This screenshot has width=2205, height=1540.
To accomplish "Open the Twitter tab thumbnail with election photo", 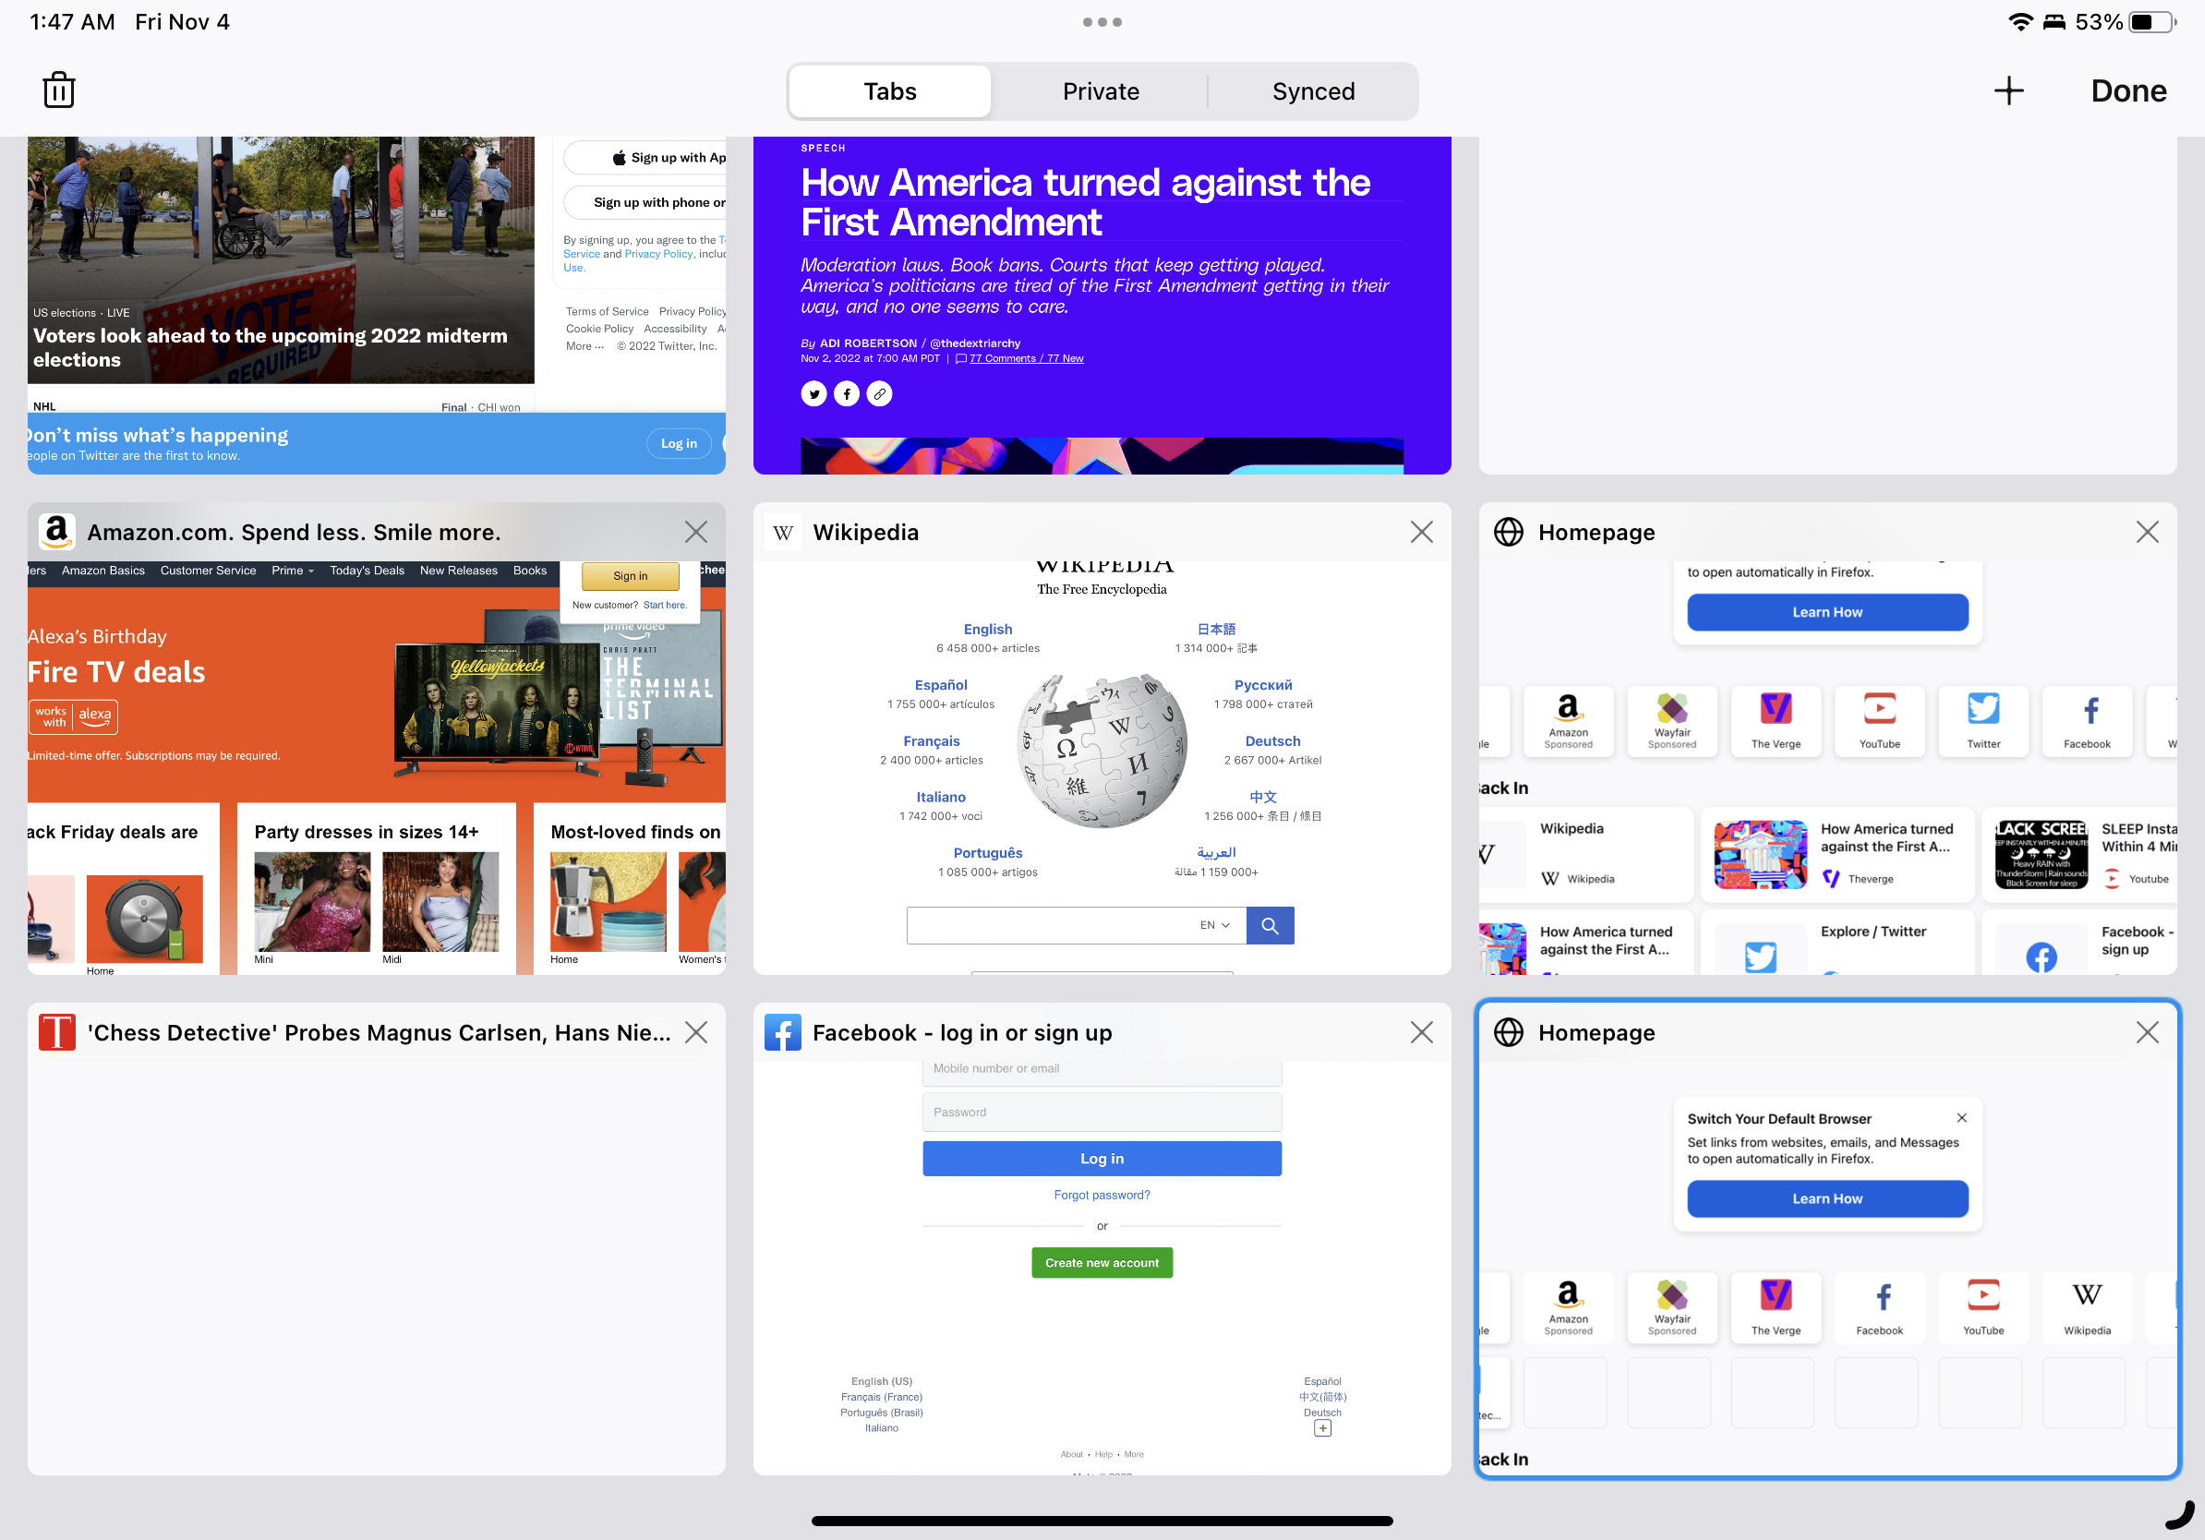I will tap(377, 306).
